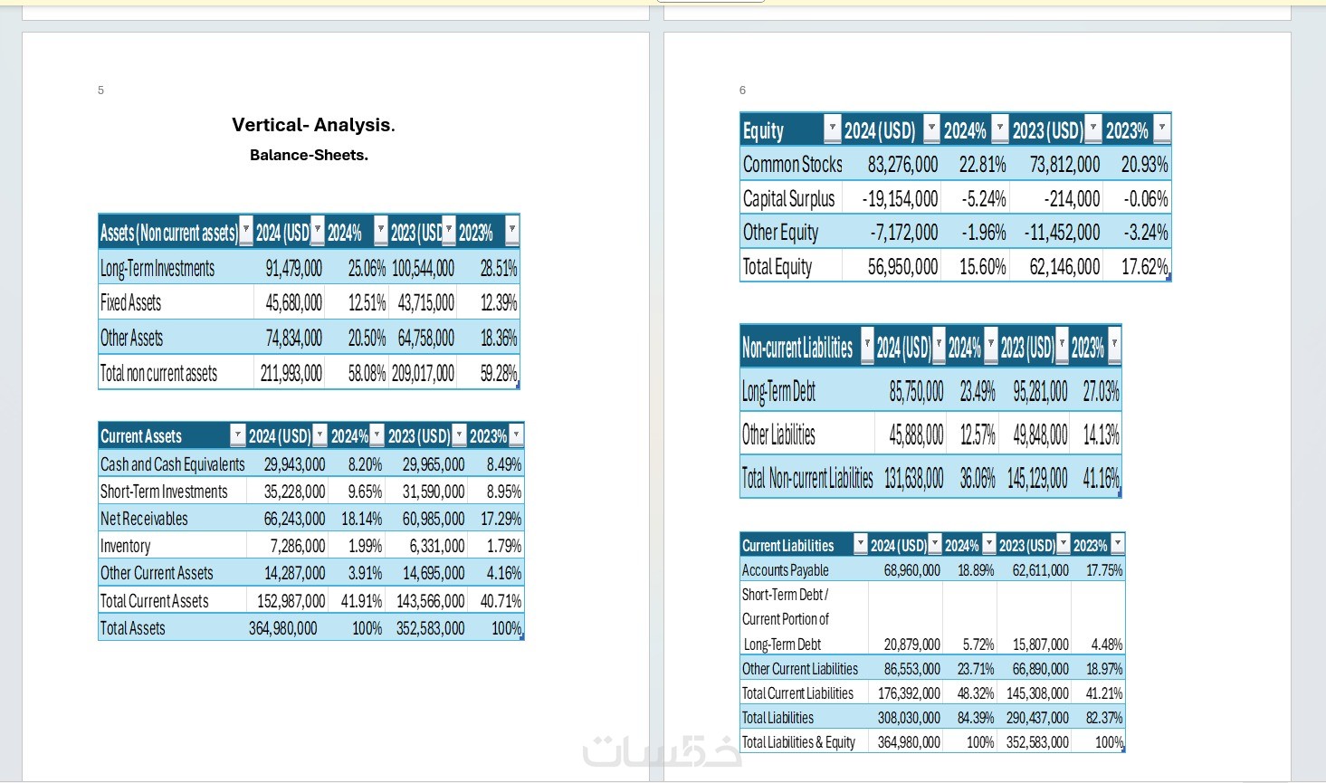Click the 20,879,000 Short-Term Debt value
1326x783 pixels.
[x=911, y=645]
